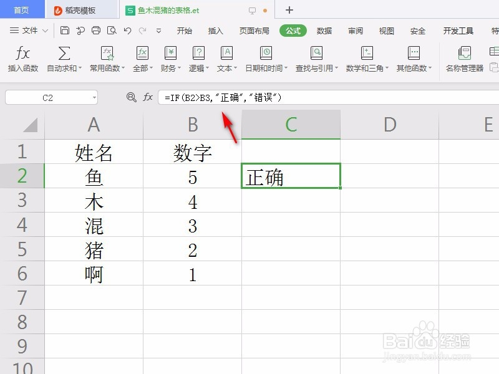Click the Redo arrow icon
The width and height of the screenshot is (499, 374).
tap(143, 31)
